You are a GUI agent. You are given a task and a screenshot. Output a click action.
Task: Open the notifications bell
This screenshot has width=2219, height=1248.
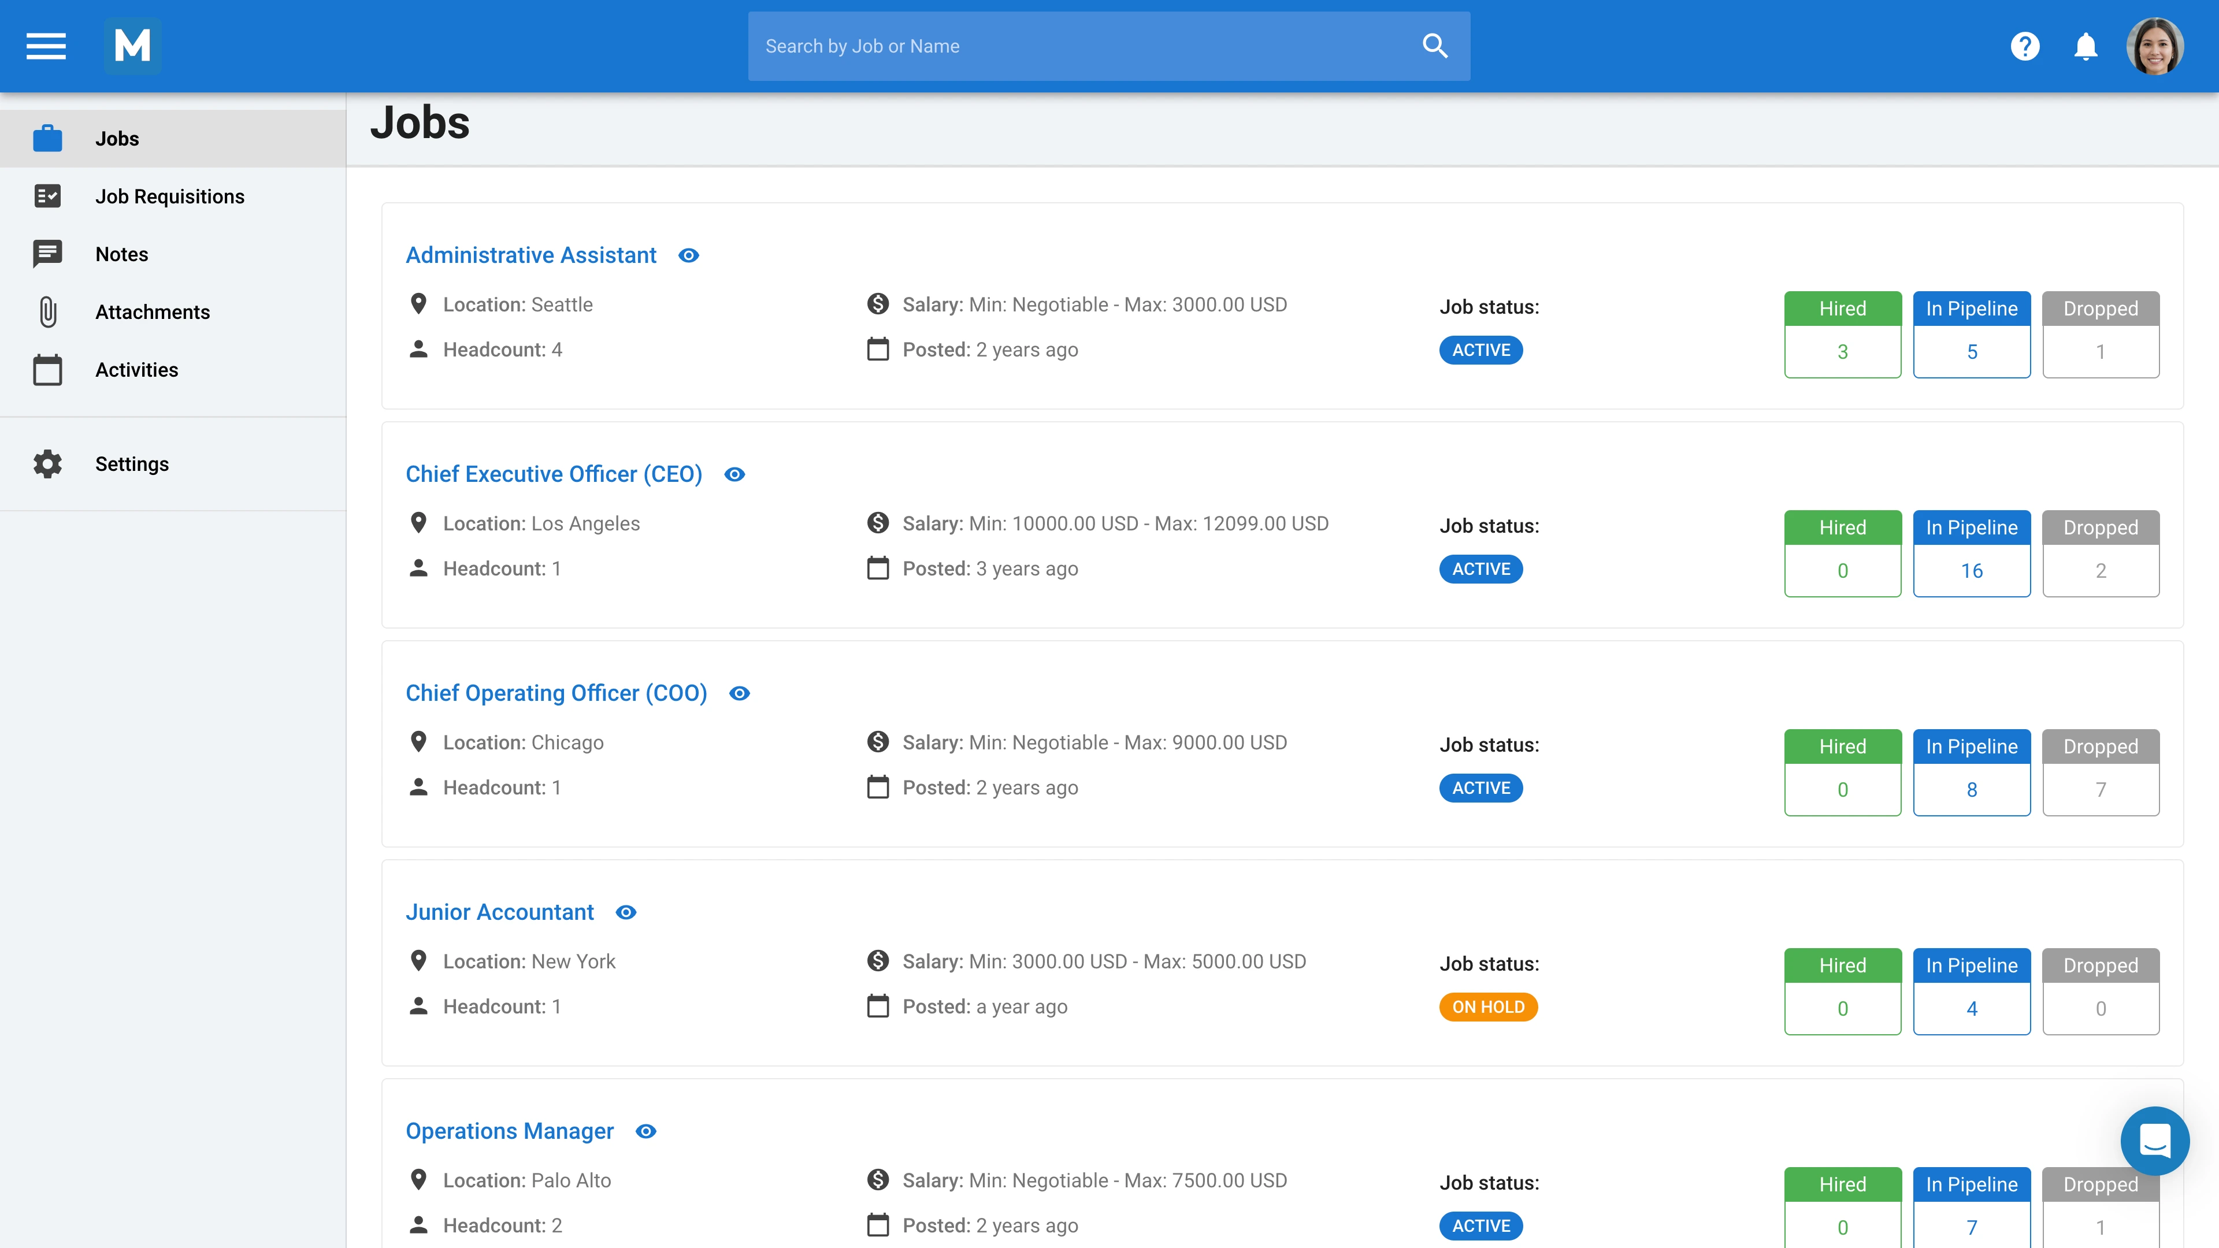[2086, 46]
